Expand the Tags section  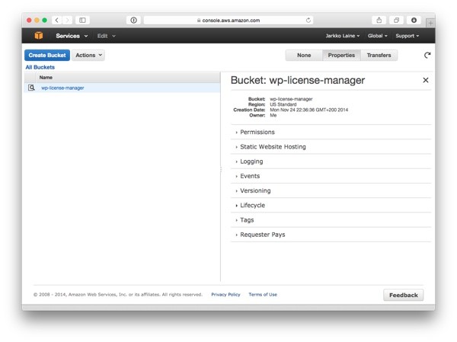331,220
